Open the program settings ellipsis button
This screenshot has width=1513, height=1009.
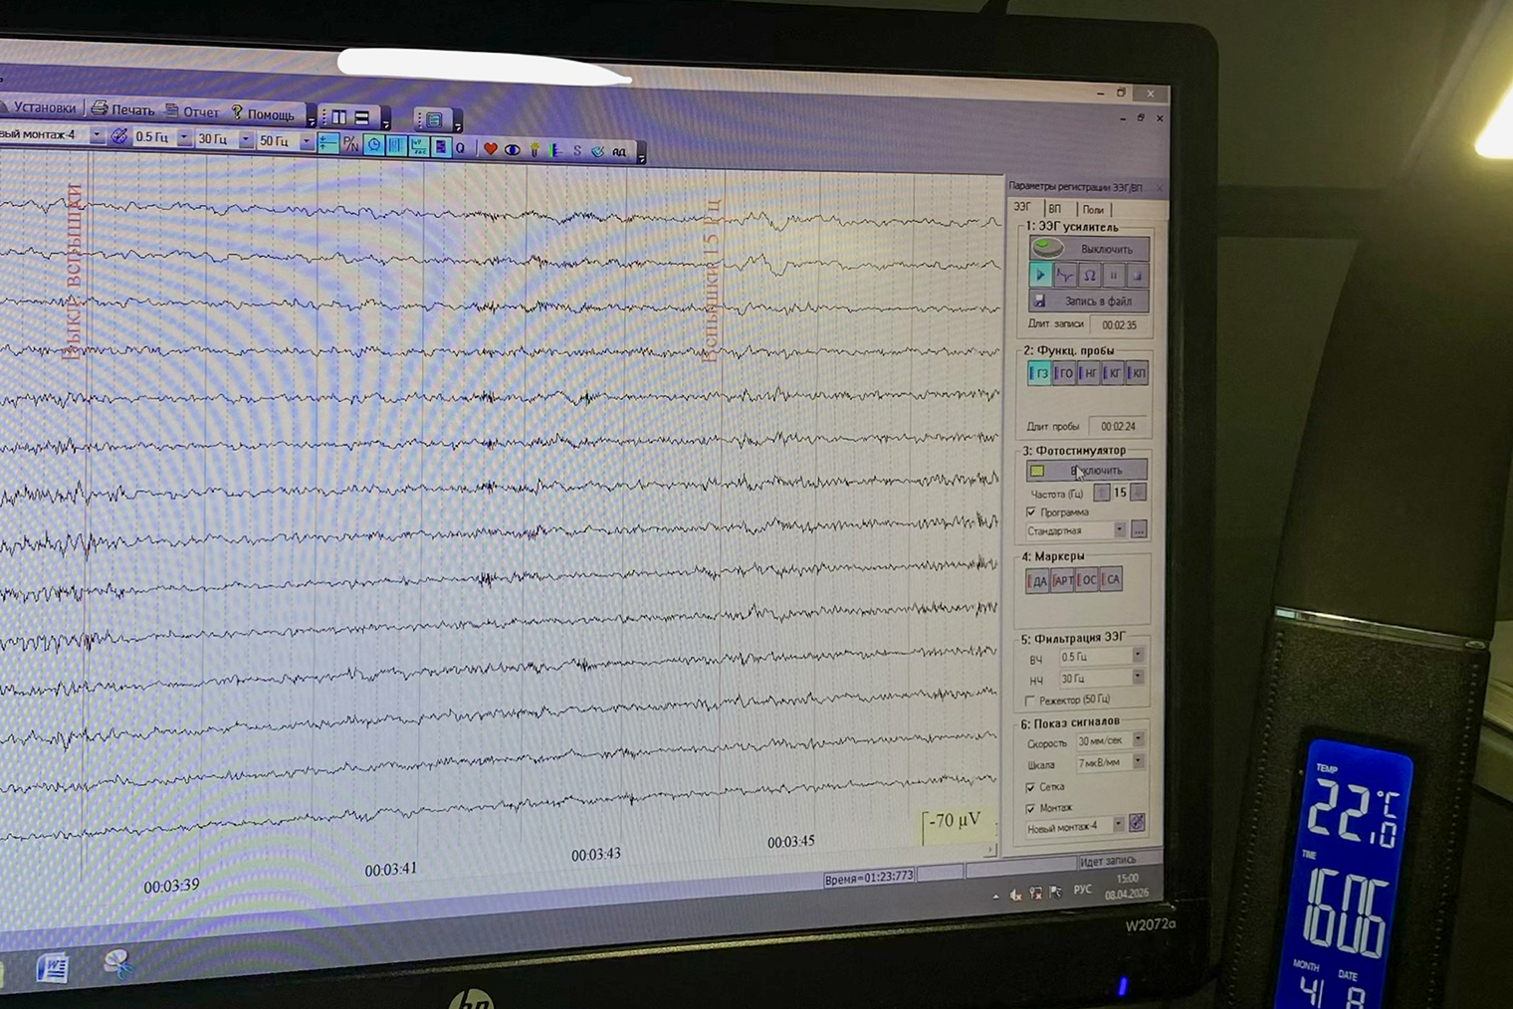pos(1139,529)
